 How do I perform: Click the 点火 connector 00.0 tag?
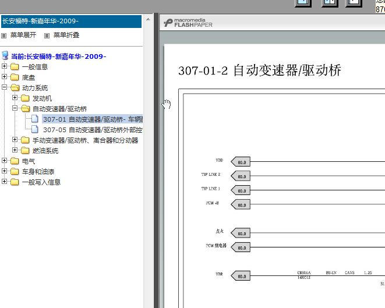coord(241,233)
